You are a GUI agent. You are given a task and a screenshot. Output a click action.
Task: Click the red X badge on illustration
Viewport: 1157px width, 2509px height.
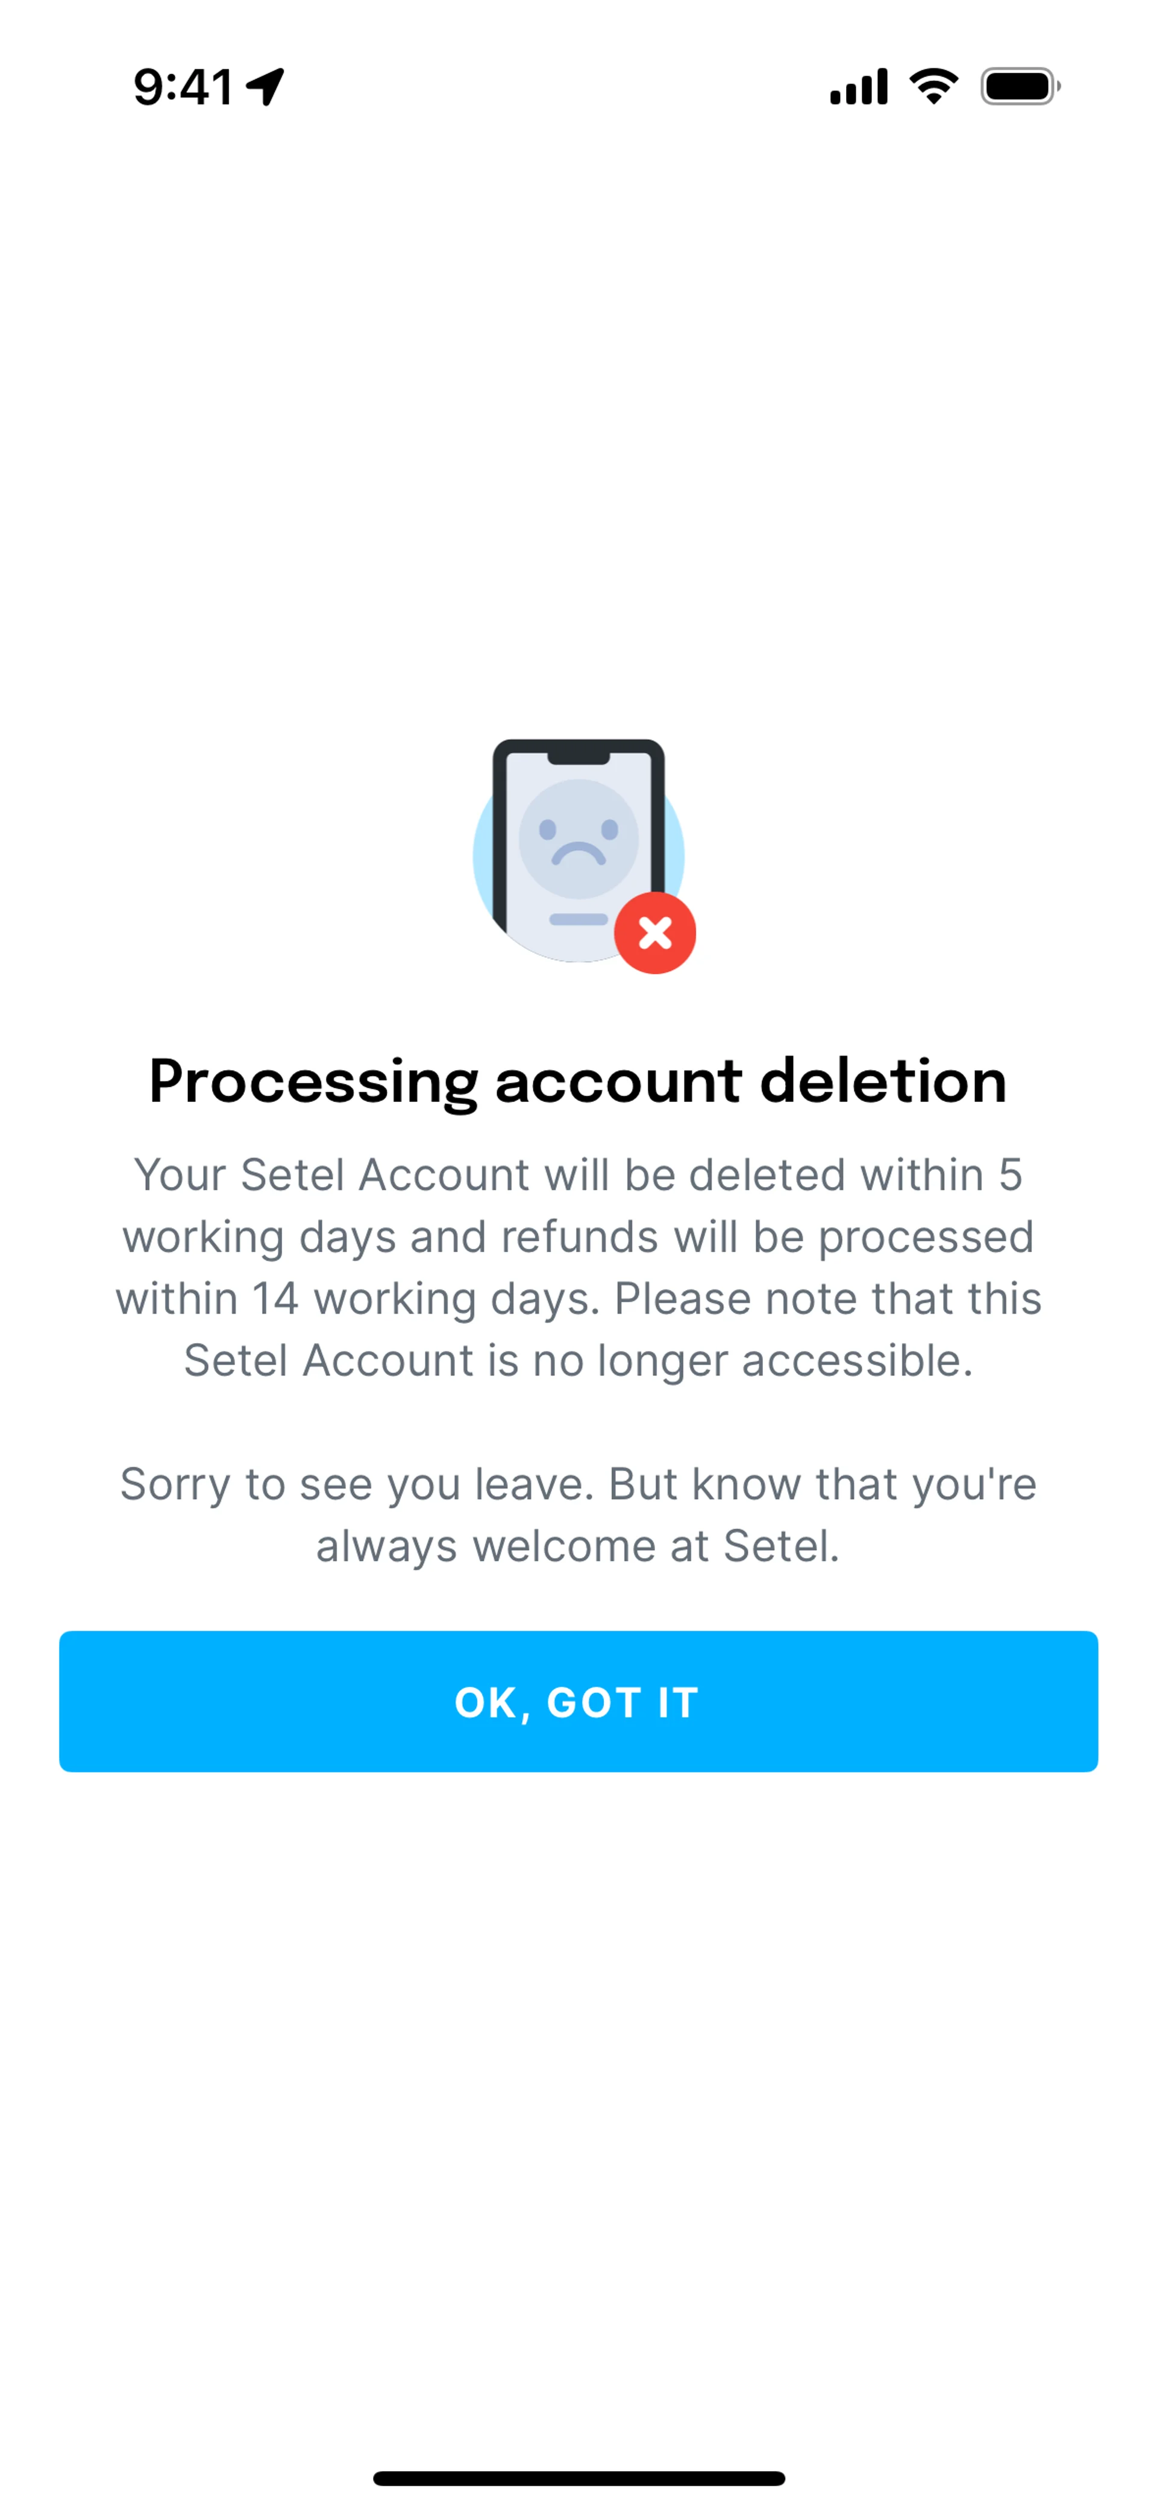654,933
